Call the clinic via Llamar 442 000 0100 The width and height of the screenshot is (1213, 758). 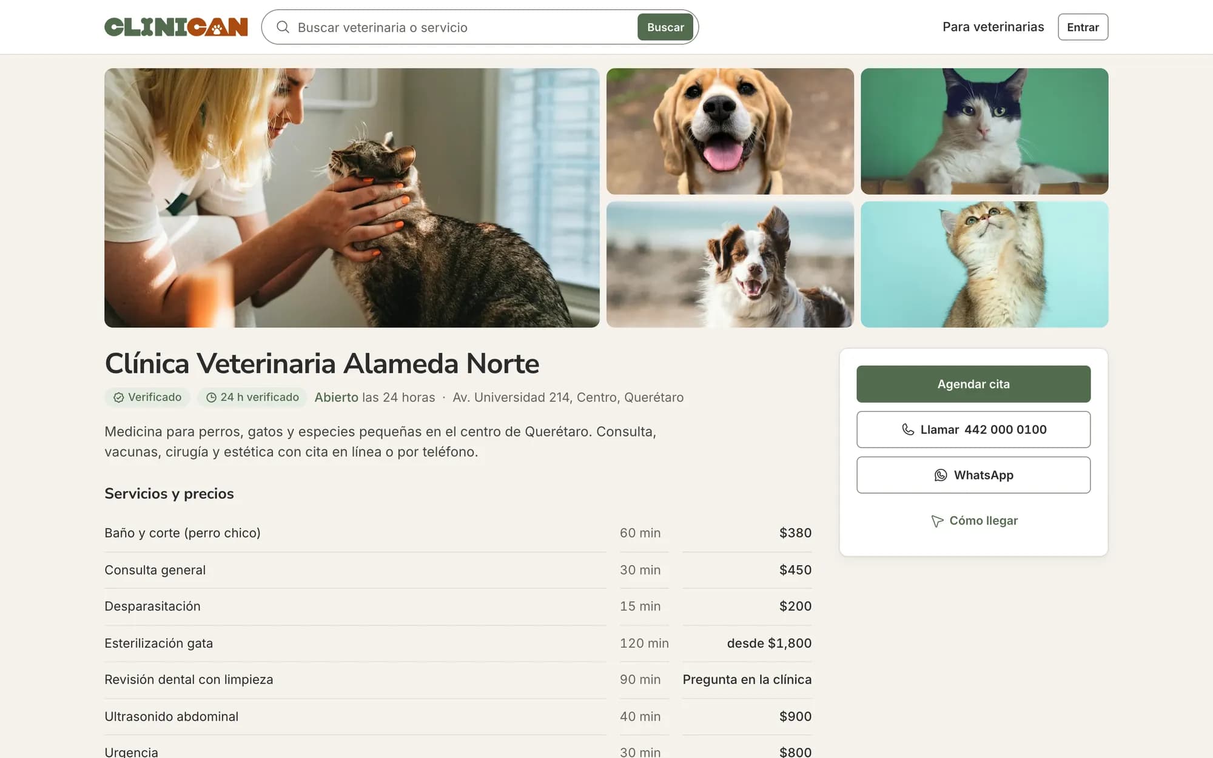click(x=973, y=429)
